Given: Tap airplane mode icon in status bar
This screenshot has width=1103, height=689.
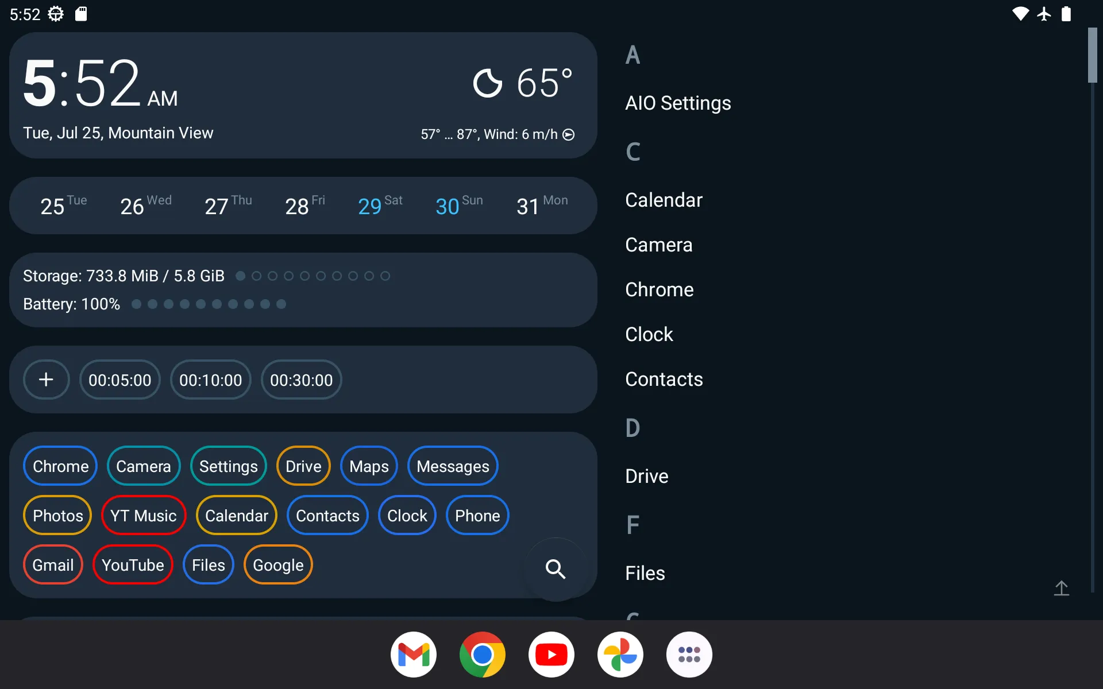Looking at the screenshot, I should 1043,14.
